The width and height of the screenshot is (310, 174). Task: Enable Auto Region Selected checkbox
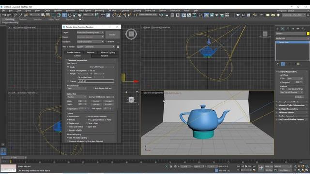tap(93, 88)
